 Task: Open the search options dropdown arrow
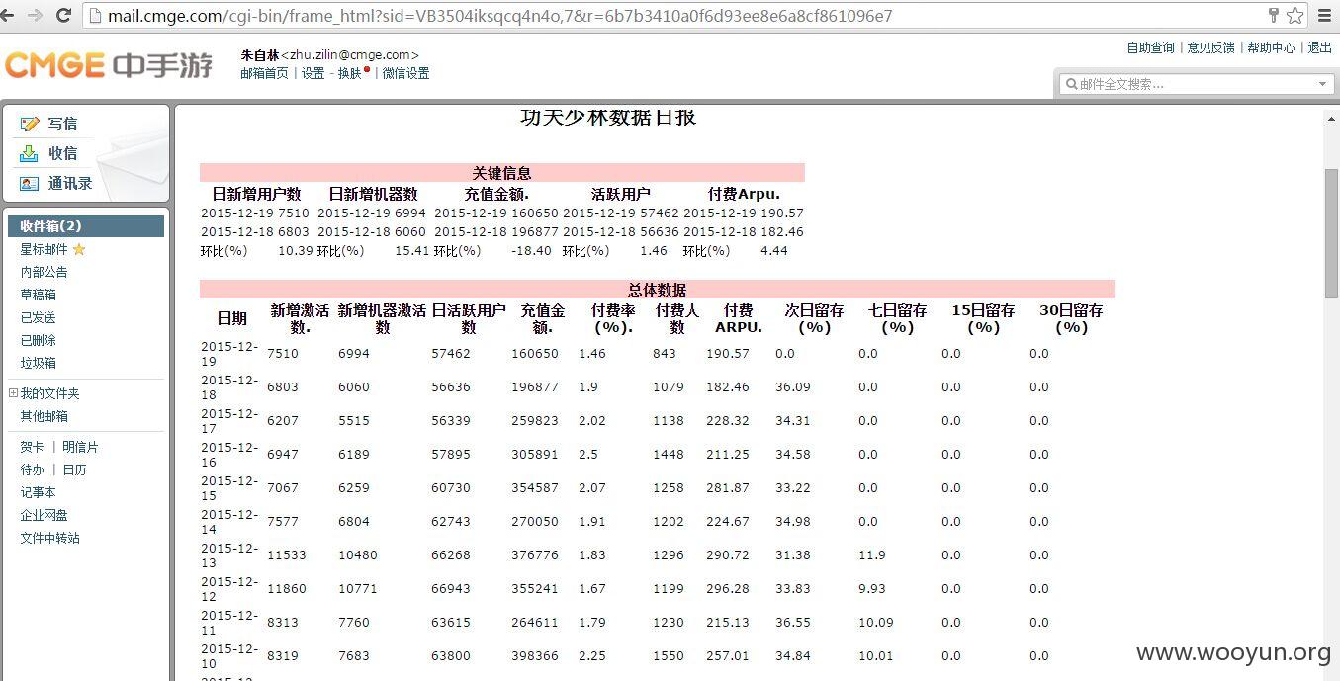pyautogui.click(x=1322, y=84)
